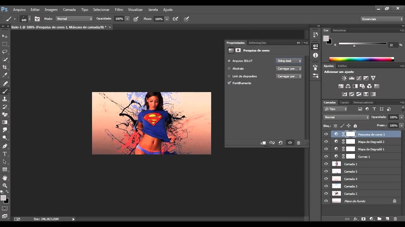
Task: Delete layer with Camadas trash icon
Action: click(395, 219)
